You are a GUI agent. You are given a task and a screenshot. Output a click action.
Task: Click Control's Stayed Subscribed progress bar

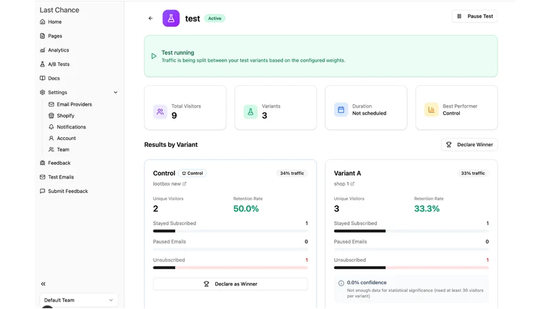[x=230, y=231]
